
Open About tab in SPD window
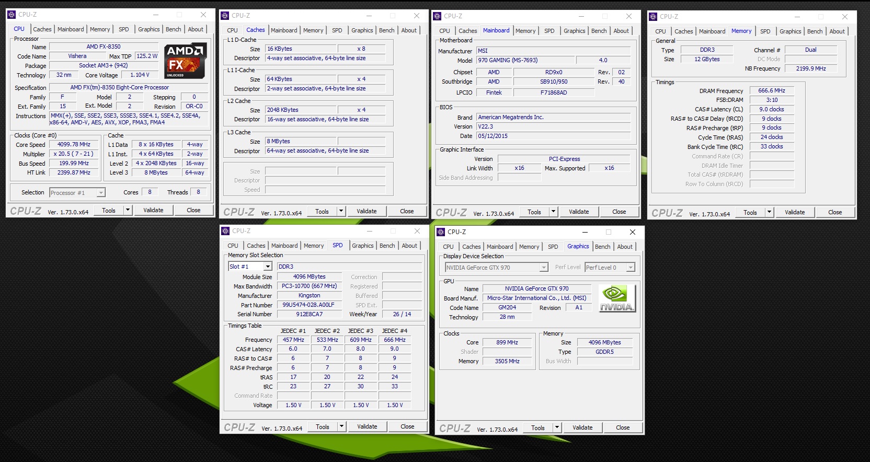tap(409, 246)
